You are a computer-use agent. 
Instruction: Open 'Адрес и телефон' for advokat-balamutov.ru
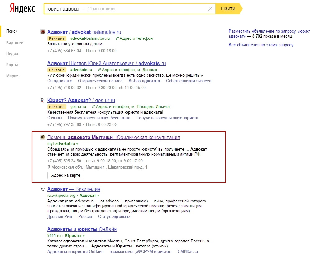tap(136, 38)
